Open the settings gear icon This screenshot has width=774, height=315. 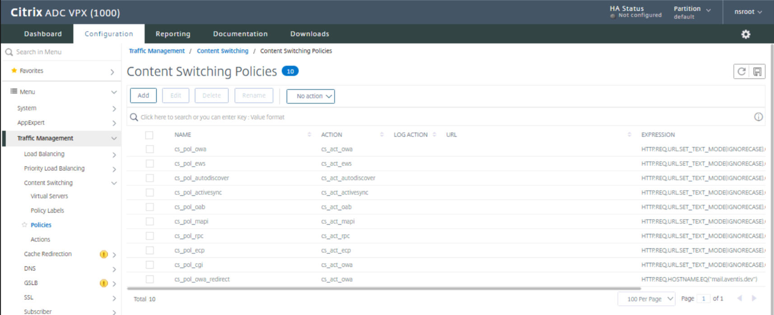click(746, 34)
